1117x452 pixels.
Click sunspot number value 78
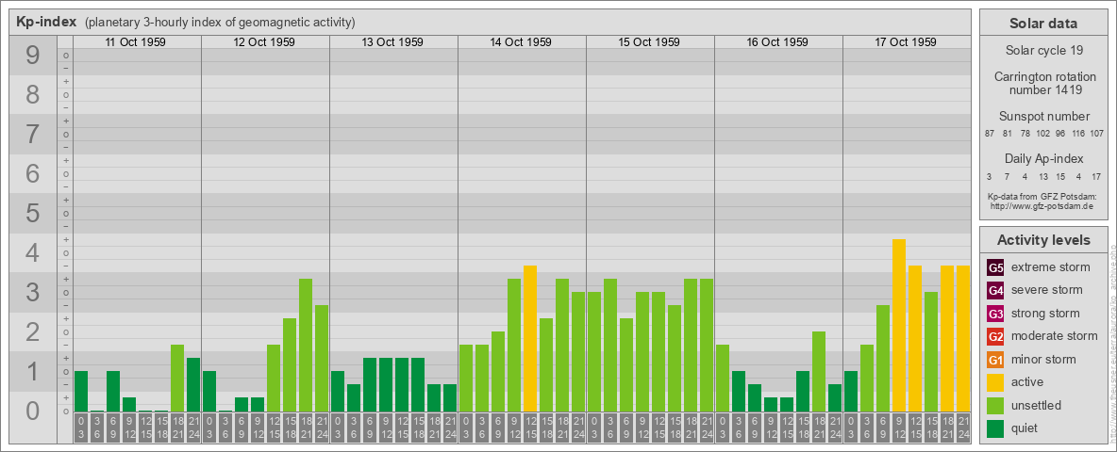(x=1025, y=134)
